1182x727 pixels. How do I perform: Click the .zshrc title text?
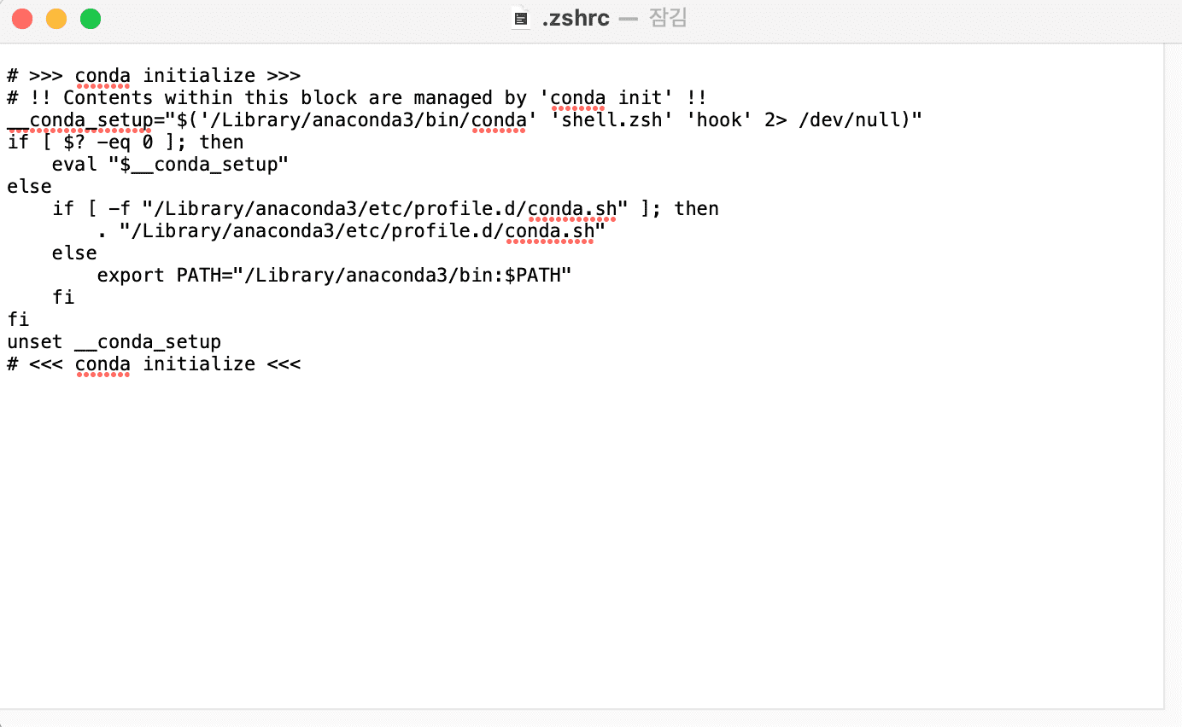click(576, 18)
